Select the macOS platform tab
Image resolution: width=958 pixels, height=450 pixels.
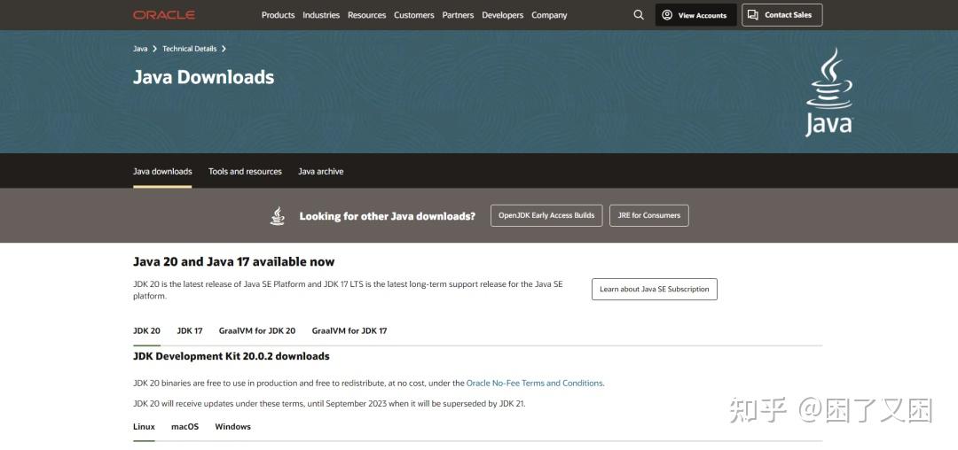pyautogui.click(x=185, y=427)
